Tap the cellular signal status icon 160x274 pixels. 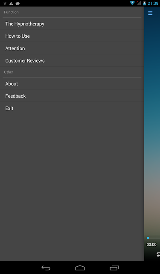139,3
